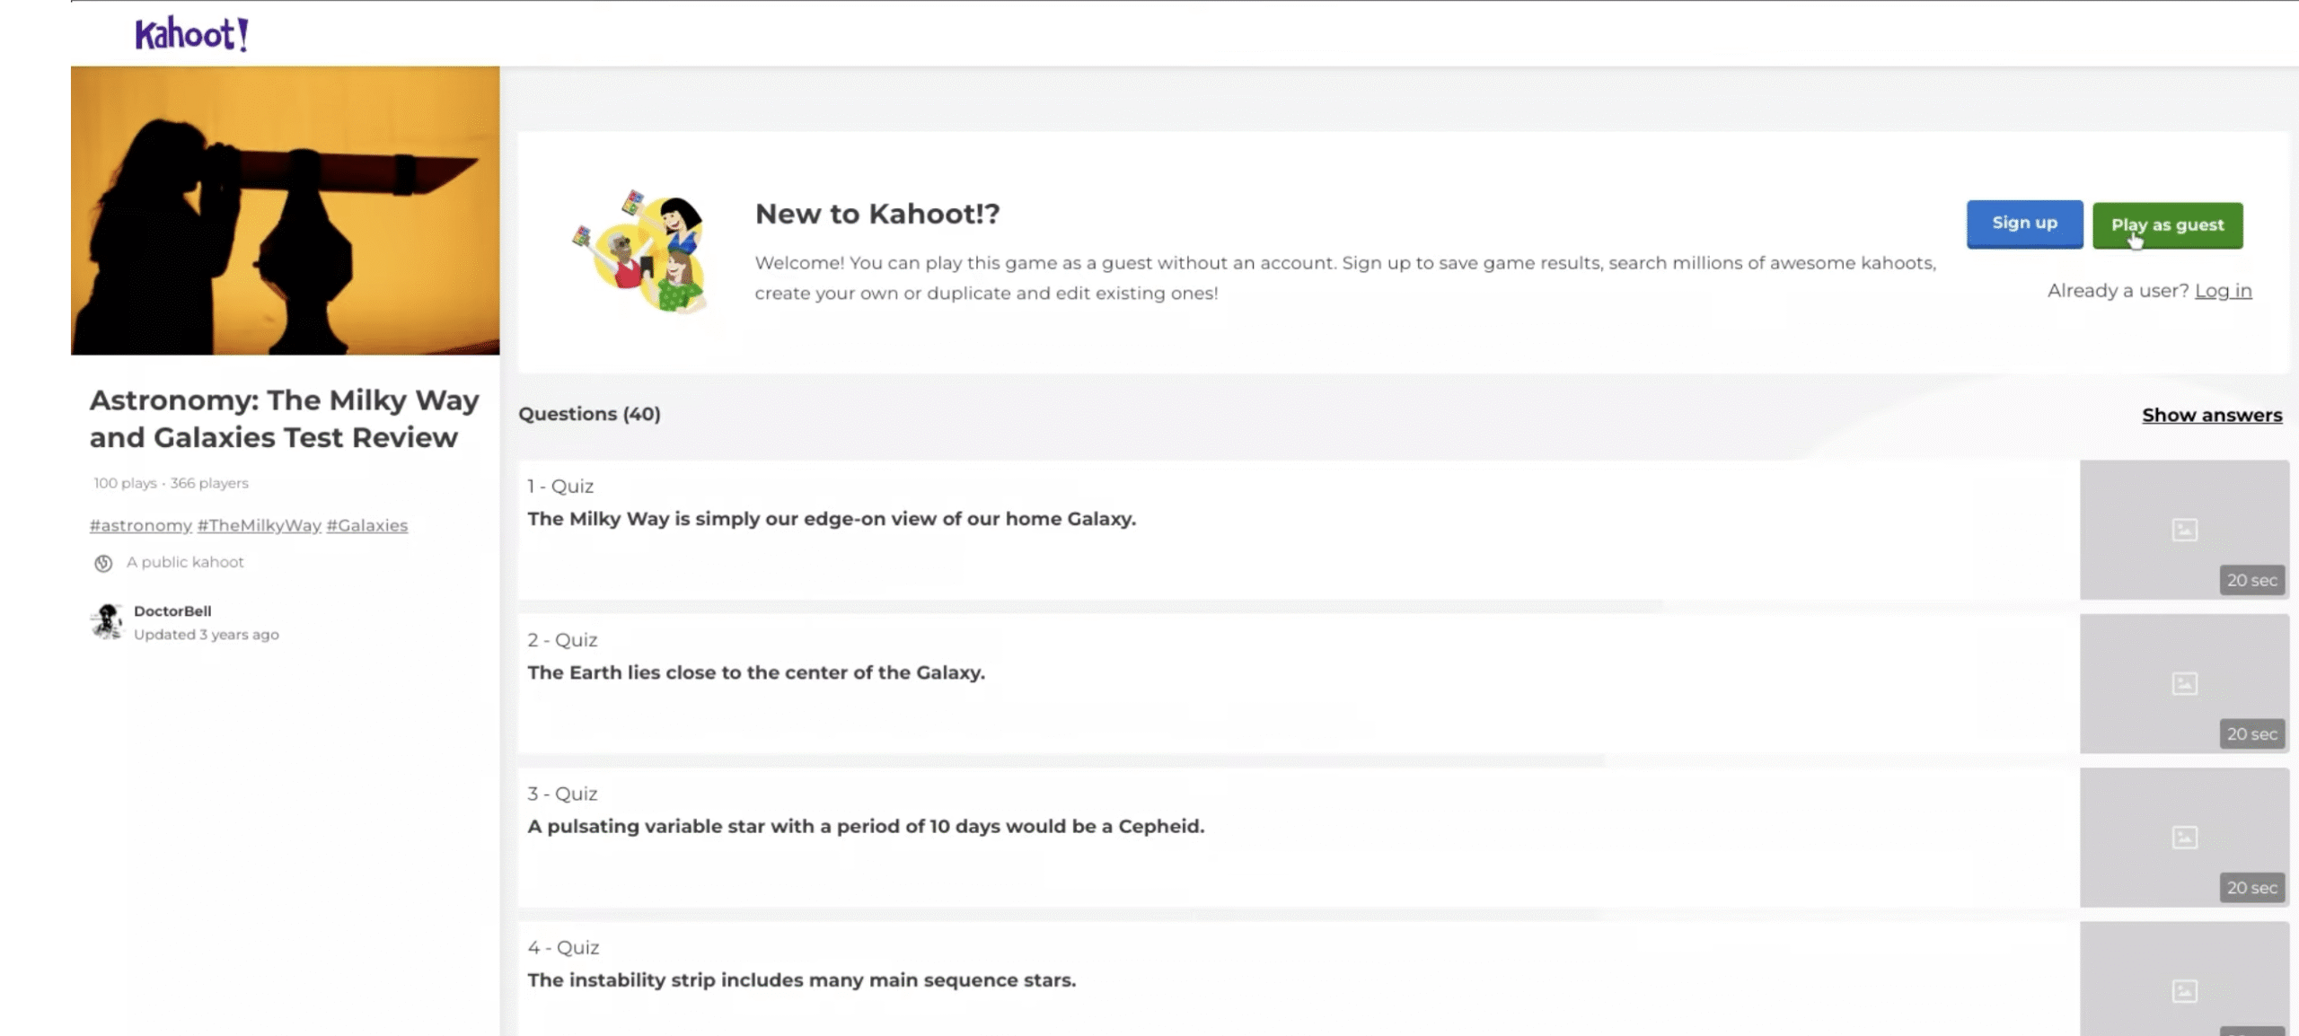
Task: Click image placeholder icon for question 3
Action: coord(2184,837)
